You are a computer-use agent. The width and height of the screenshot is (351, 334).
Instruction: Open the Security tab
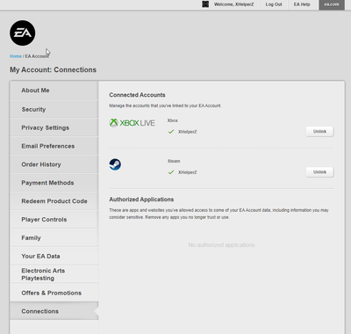click(54, 109)
